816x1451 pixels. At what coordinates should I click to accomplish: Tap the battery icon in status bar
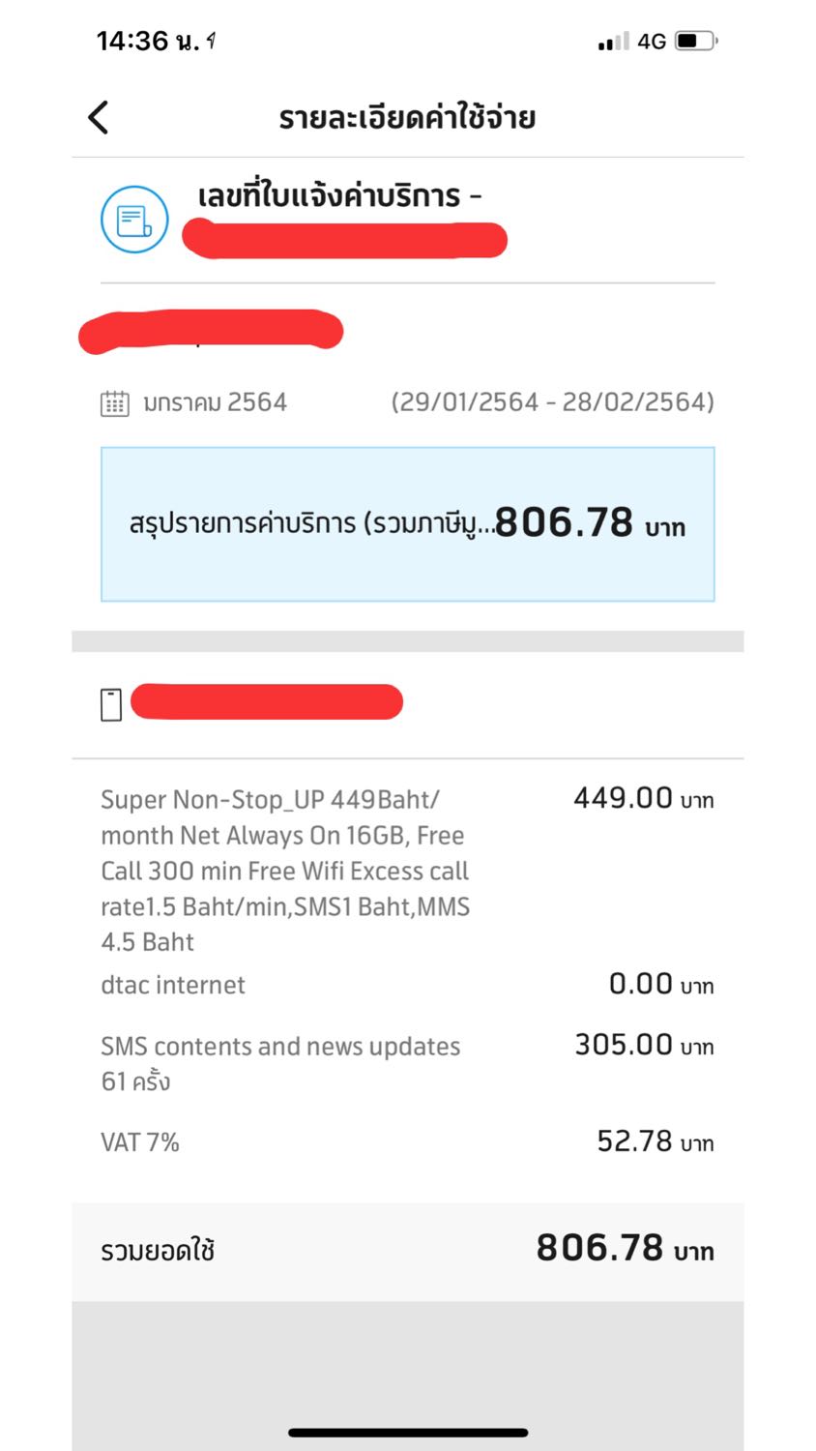pyautogui.click(x=696, y=41)
